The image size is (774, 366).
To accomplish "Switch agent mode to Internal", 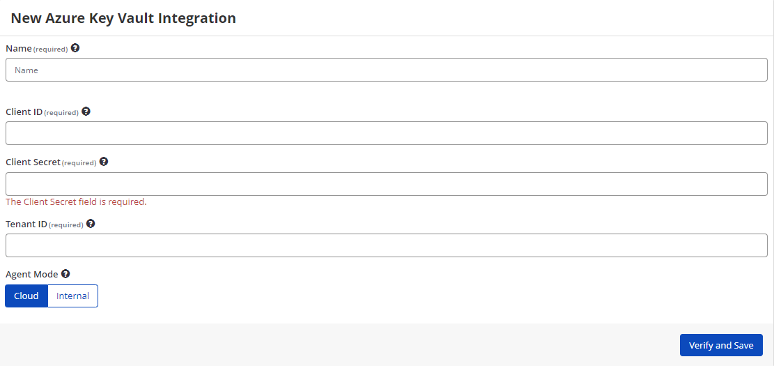I will click(x=72, y=296).
